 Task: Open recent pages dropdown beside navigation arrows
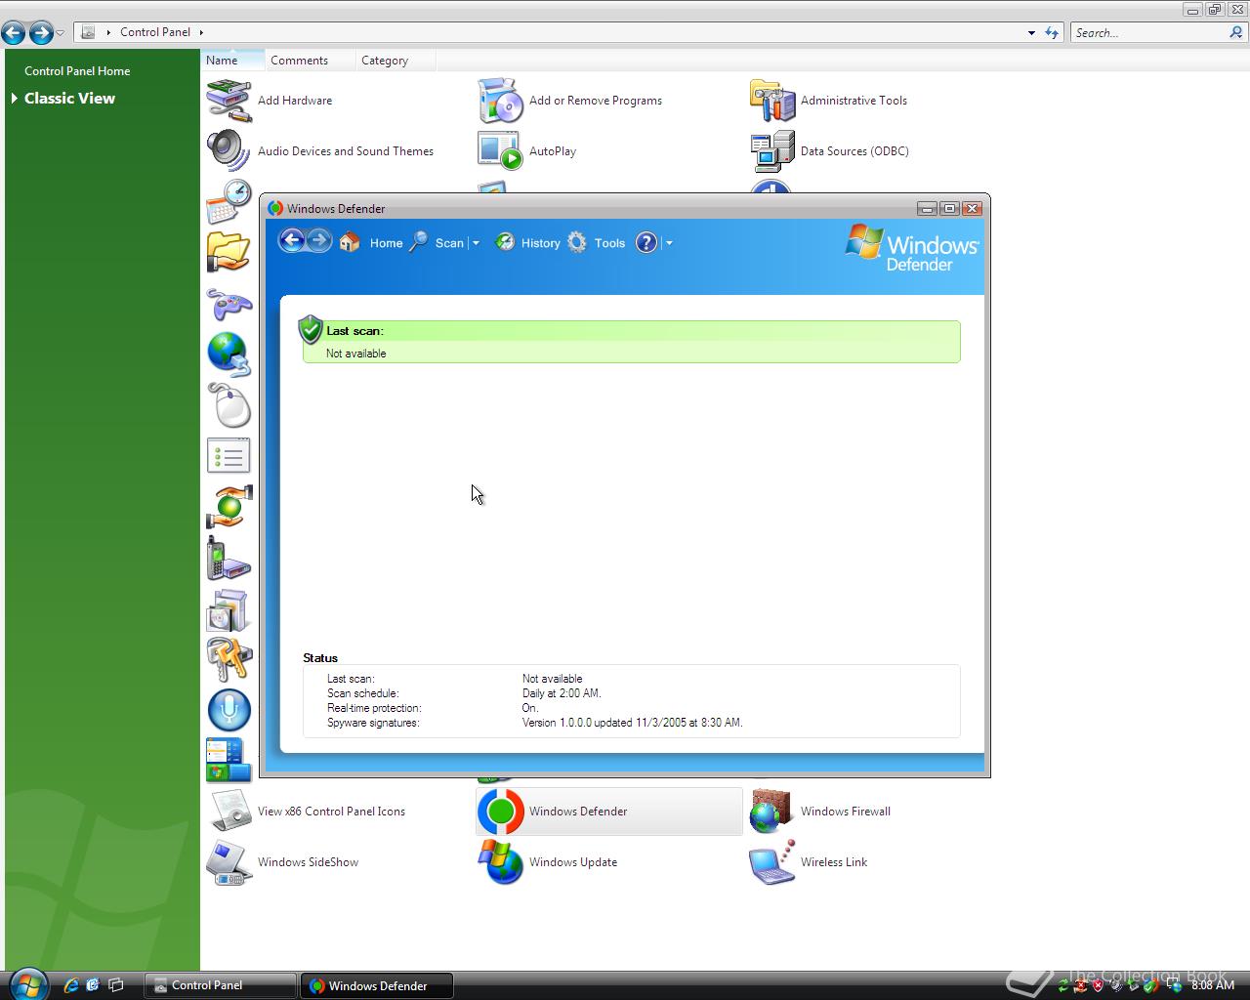61,33
